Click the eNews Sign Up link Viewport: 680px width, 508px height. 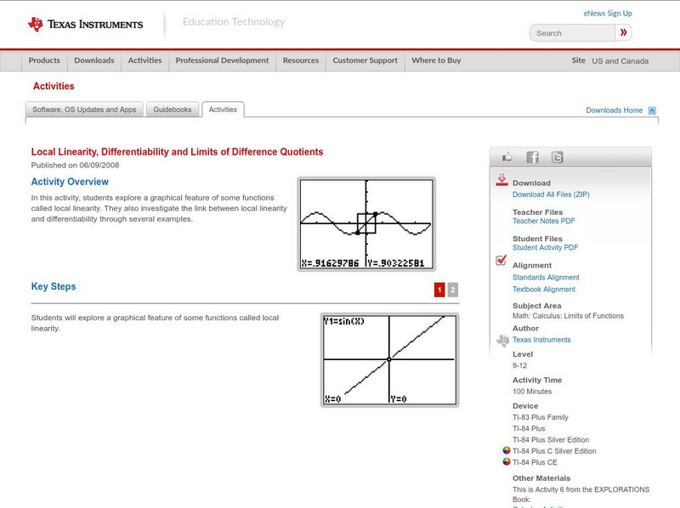point(608,14)
